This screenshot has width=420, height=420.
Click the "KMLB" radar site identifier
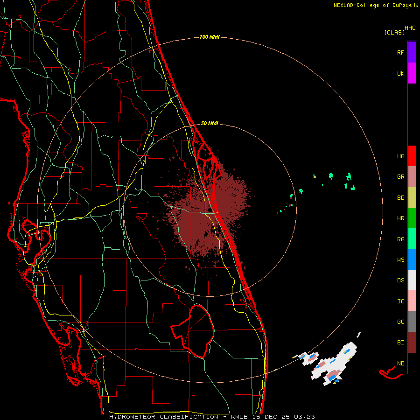(239, 417)
